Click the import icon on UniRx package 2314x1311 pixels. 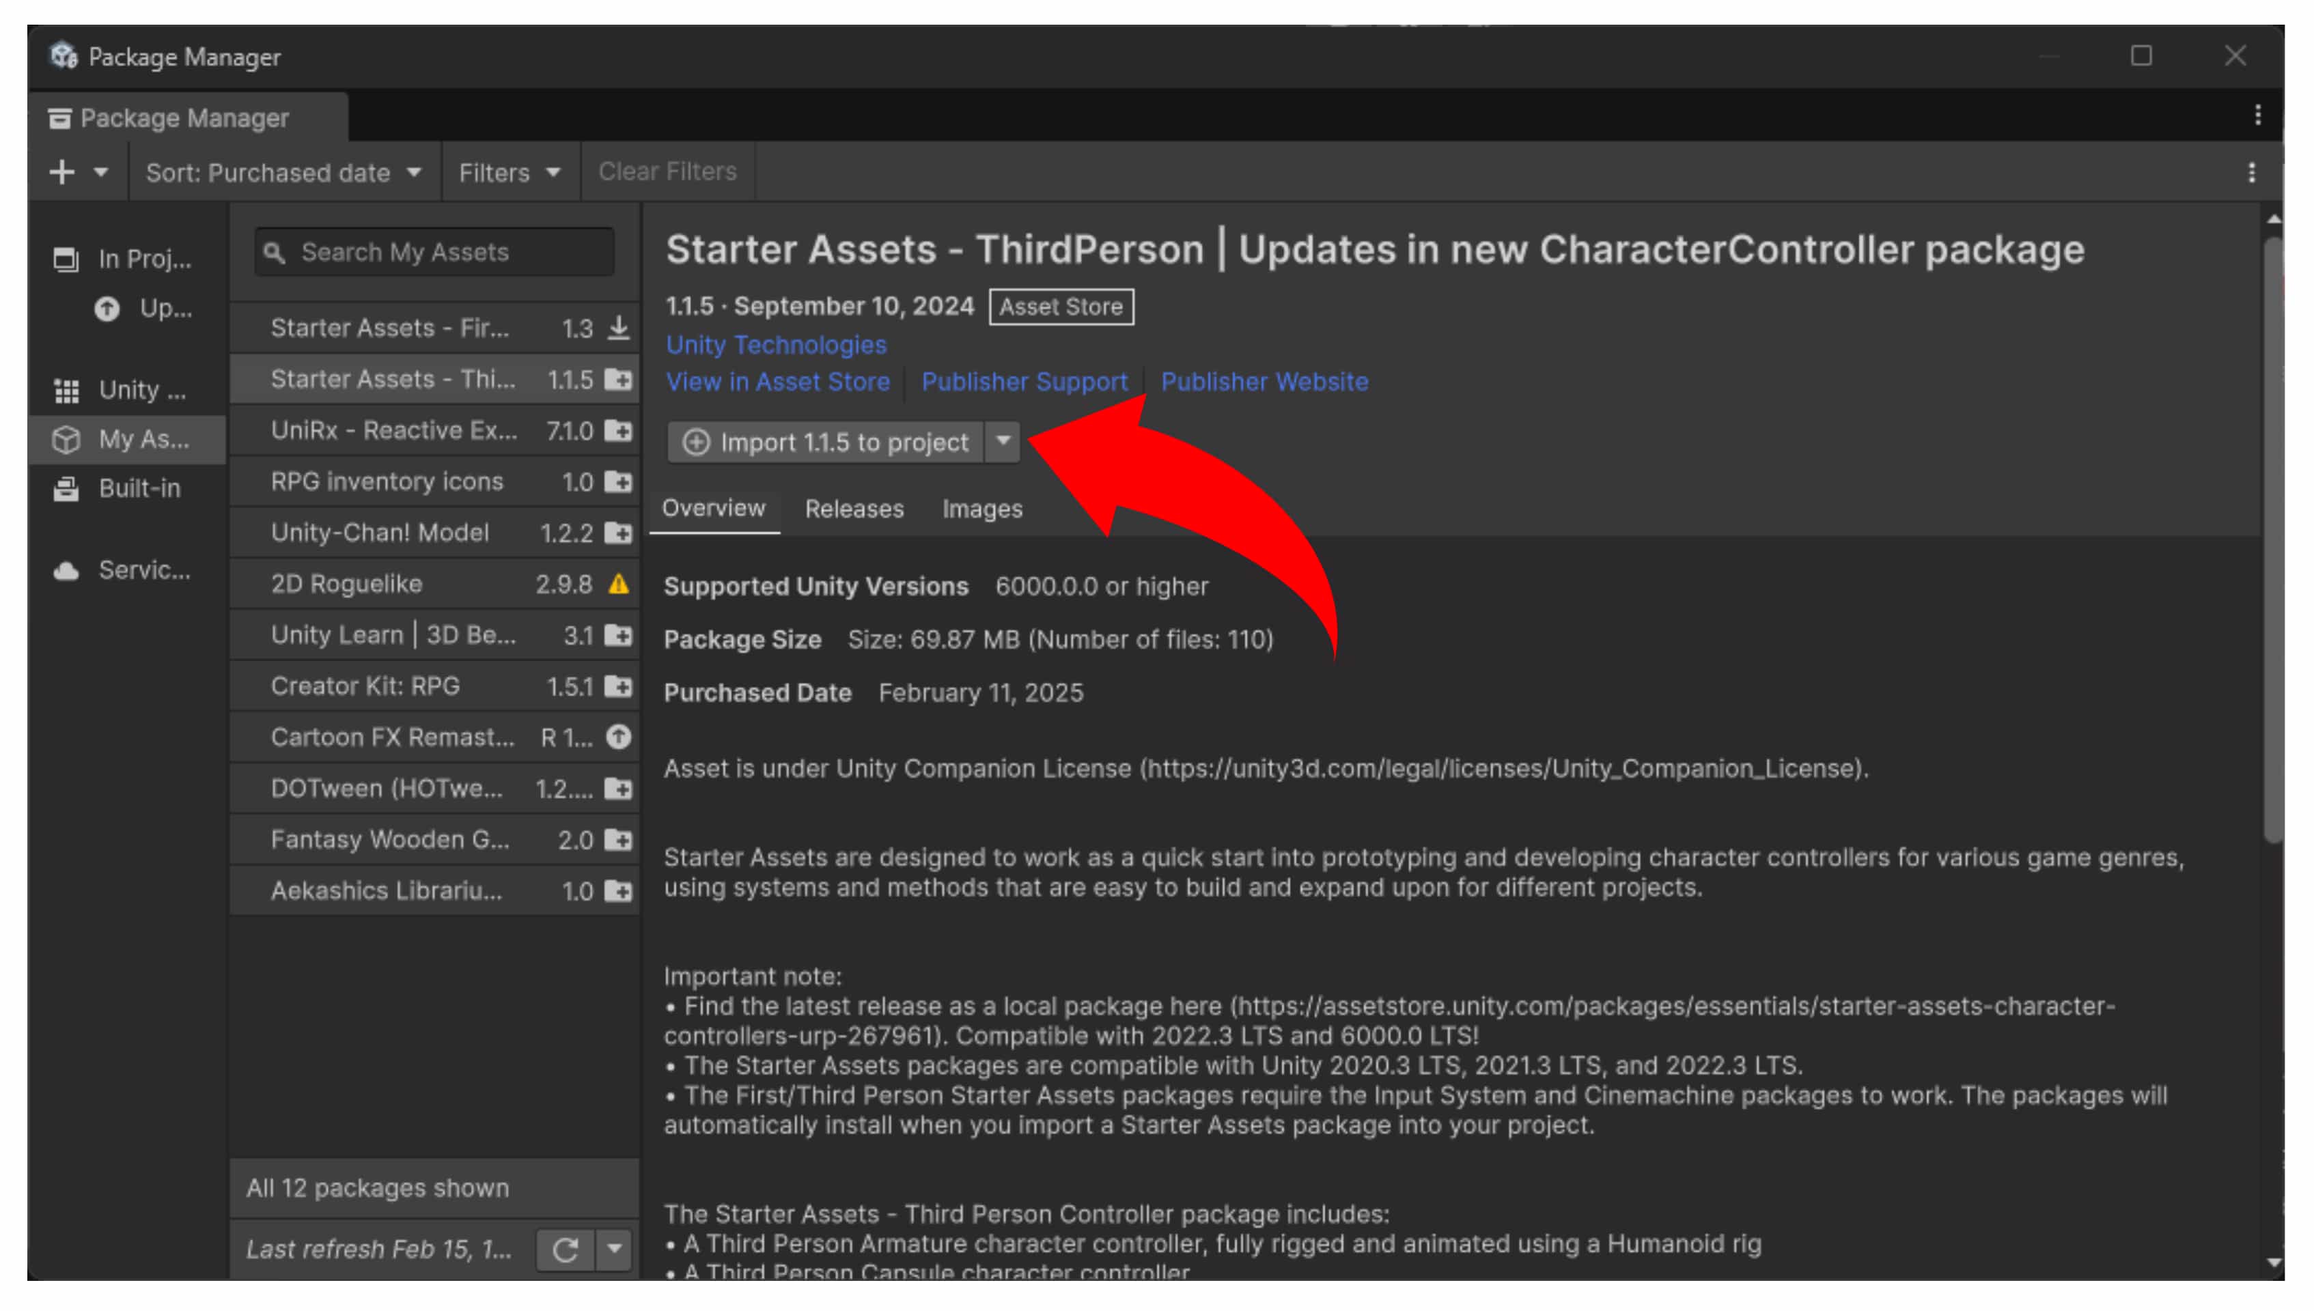617,430
